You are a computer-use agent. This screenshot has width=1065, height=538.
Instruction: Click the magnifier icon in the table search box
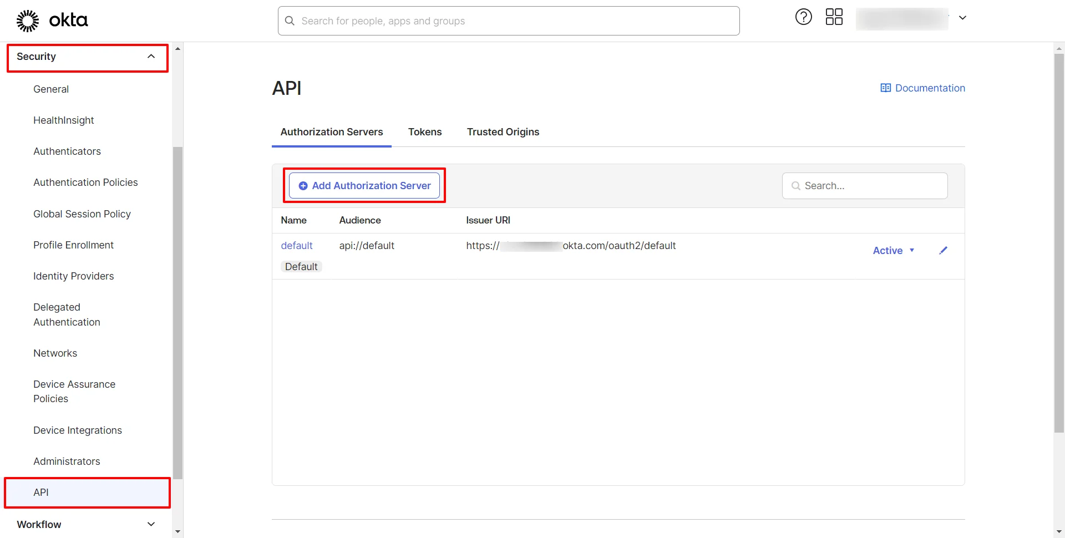(x=796, y=186)
